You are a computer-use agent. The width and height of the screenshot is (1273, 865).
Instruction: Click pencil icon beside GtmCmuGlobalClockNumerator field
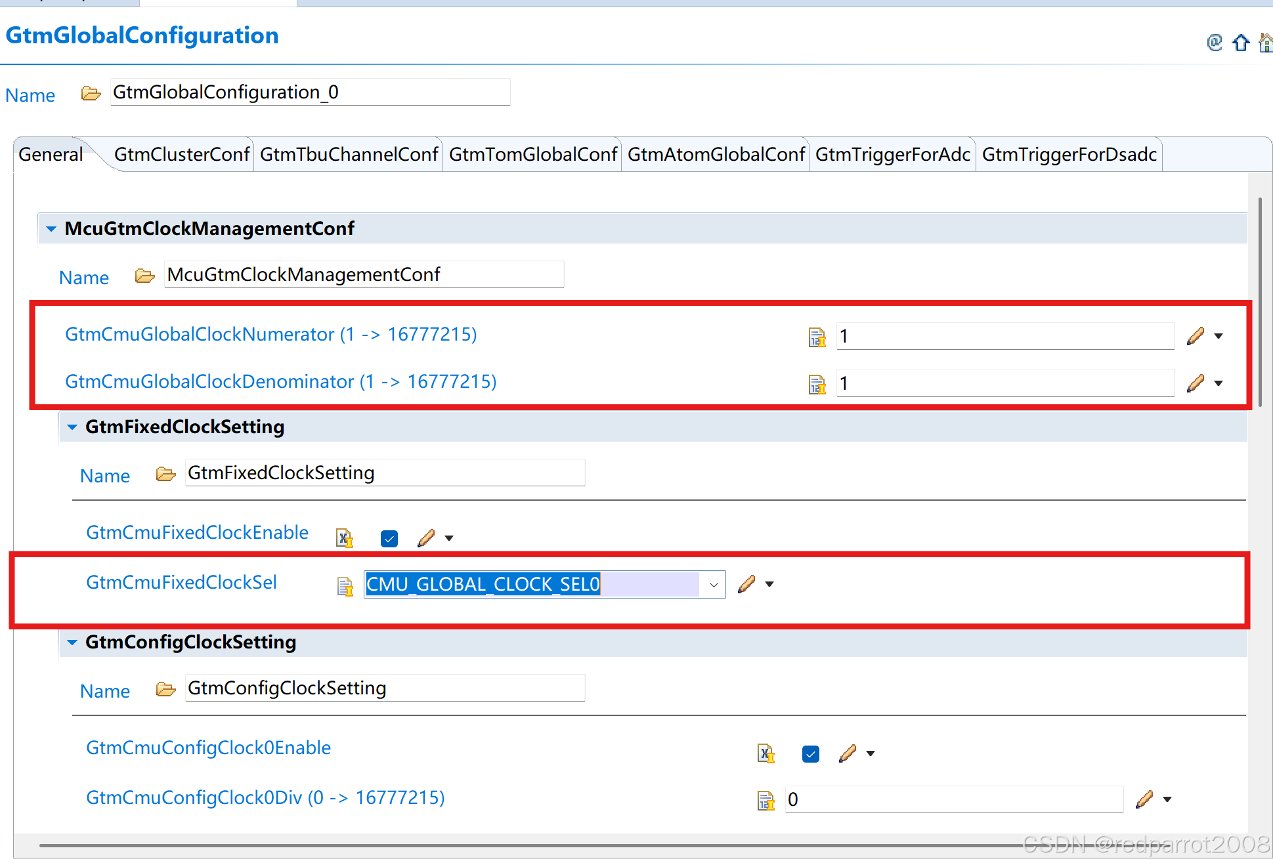pos(1196,336)
